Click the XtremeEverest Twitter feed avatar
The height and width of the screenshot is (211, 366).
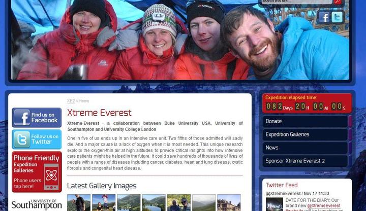pos(274,204)
